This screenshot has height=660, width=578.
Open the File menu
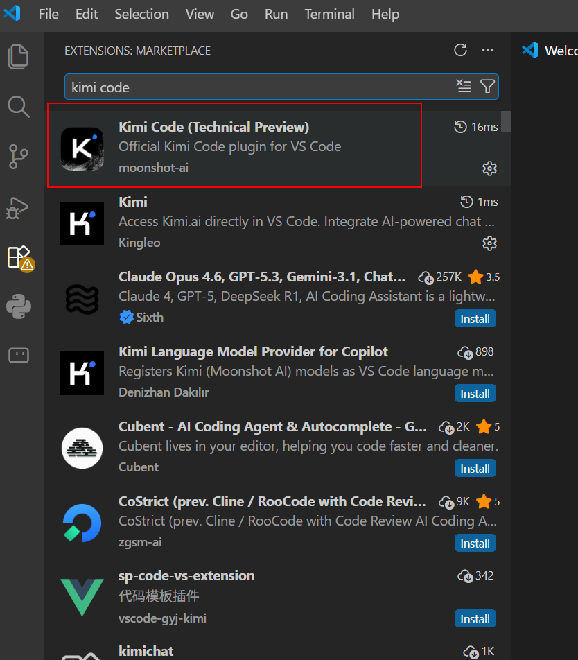[x=49, y=14]
